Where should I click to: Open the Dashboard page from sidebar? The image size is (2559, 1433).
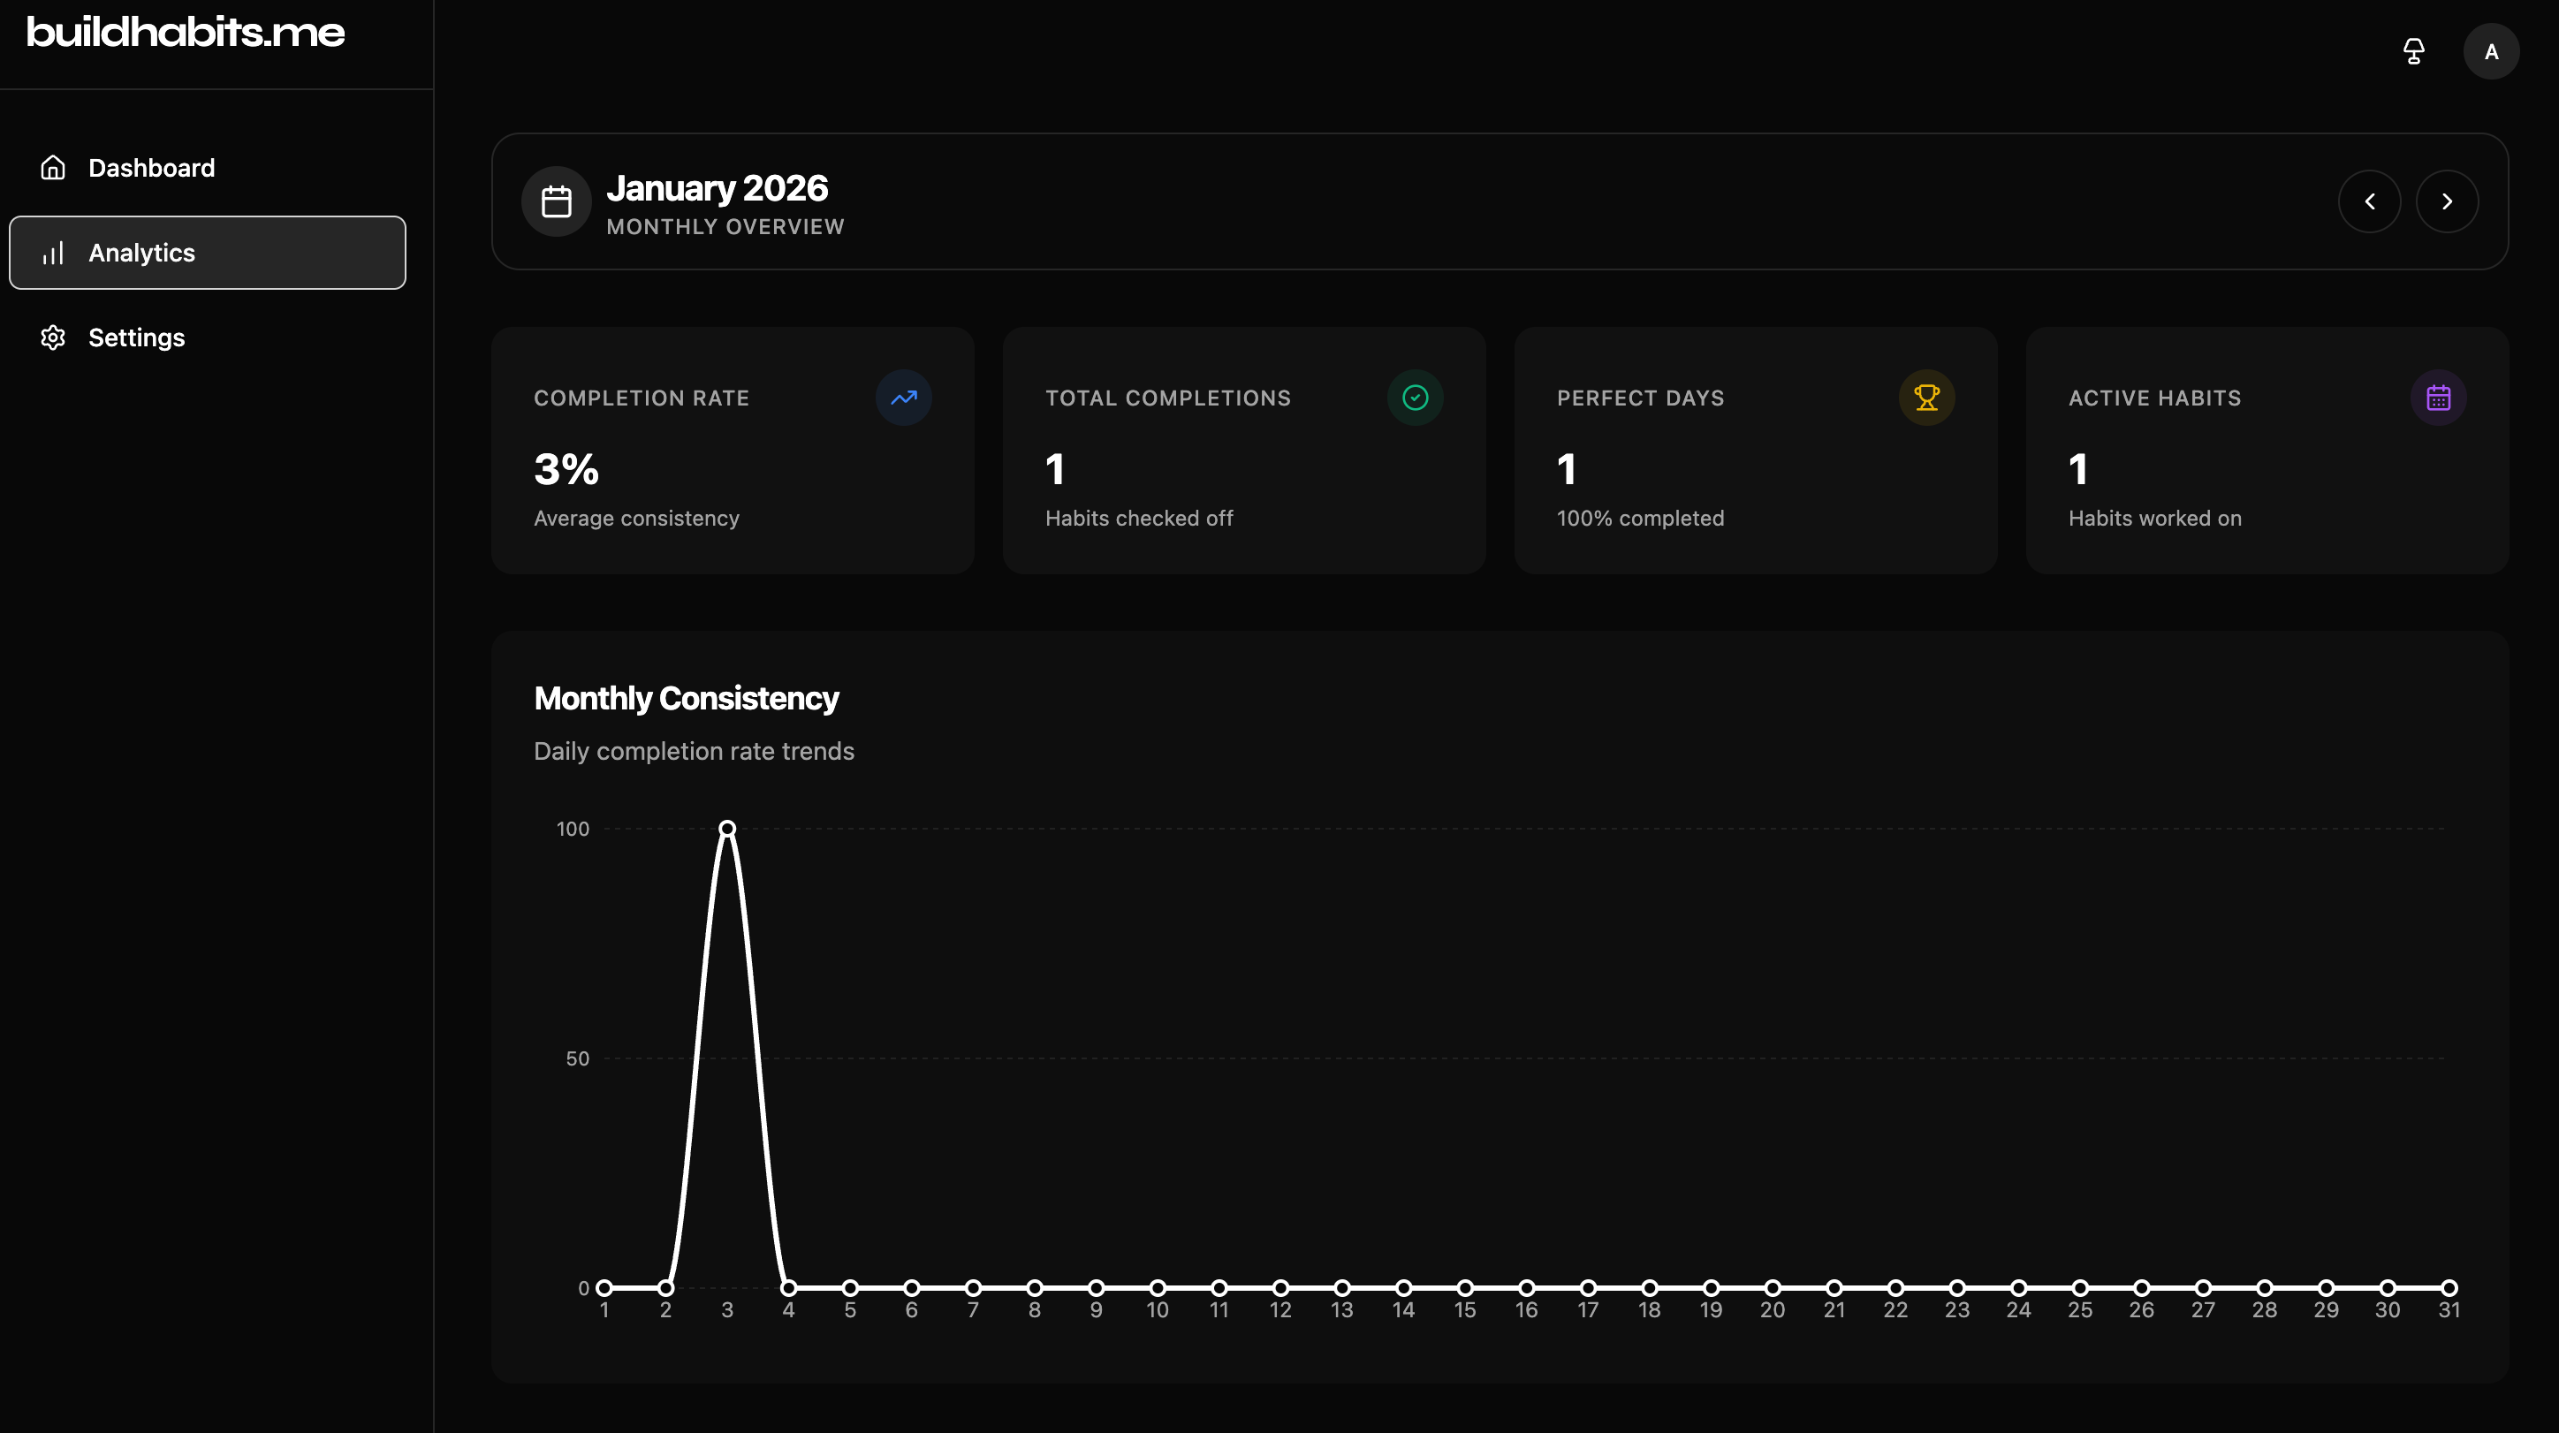point(151,167)
